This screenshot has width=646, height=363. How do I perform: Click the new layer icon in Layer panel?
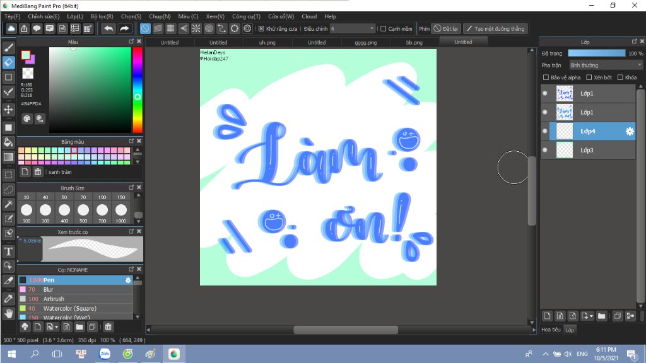pyautogui.click(x=547, y=316)
